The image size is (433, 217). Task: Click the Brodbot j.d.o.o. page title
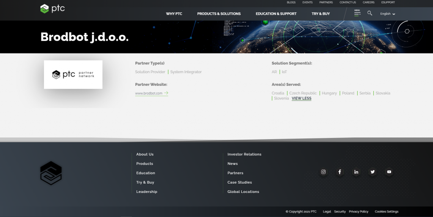click(x=85, y=37)
